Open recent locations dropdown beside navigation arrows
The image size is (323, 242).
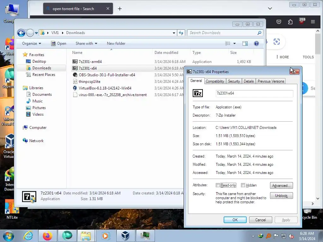coord(37,33)
